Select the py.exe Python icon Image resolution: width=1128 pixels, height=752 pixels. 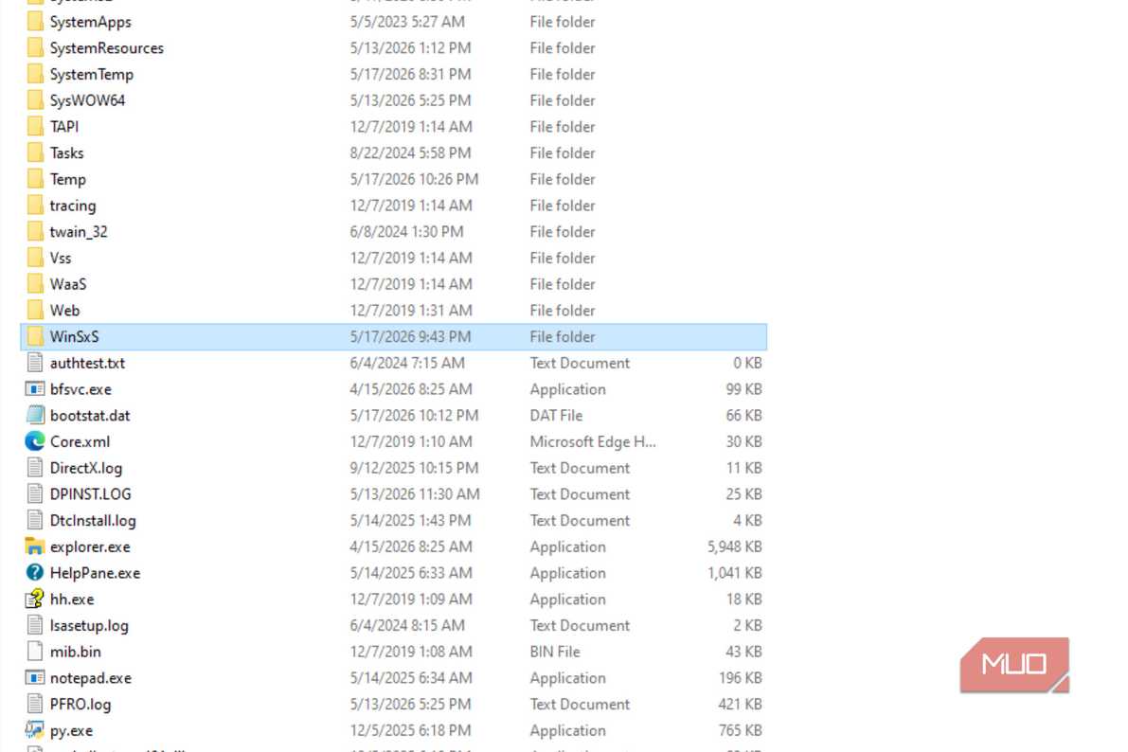[x=34, y=730]
